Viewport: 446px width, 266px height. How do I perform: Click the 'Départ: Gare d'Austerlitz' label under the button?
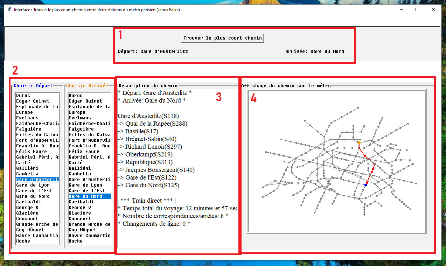(153, 51)
